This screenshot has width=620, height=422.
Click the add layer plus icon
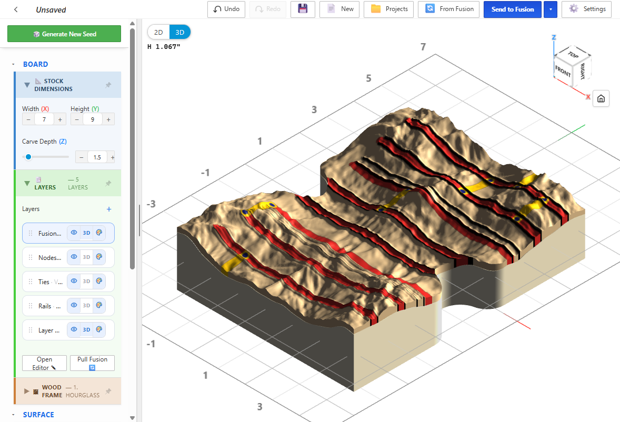pos(109,209)
